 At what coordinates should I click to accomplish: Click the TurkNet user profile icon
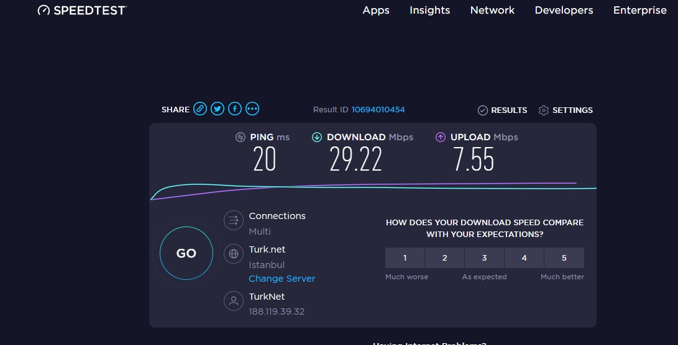pyautogui.click(x=233, y=302)
